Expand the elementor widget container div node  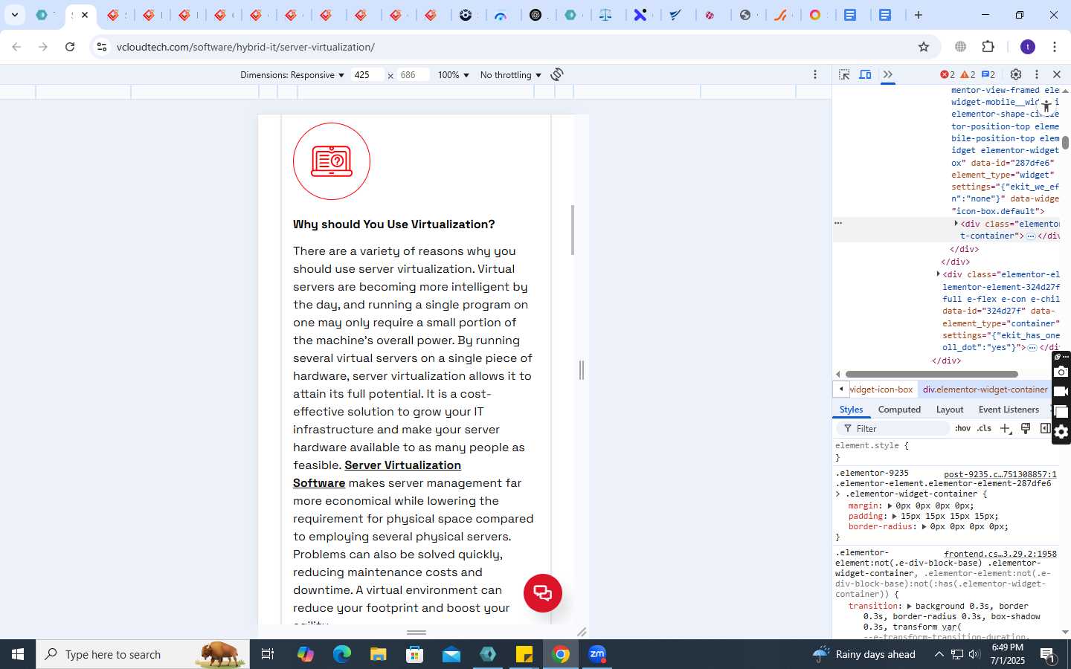[x=956, y=223]
